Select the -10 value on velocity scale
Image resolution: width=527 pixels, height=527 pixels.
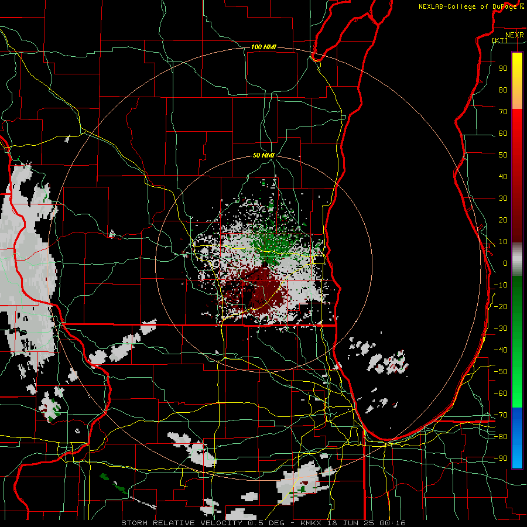click(x=501, y=285)
